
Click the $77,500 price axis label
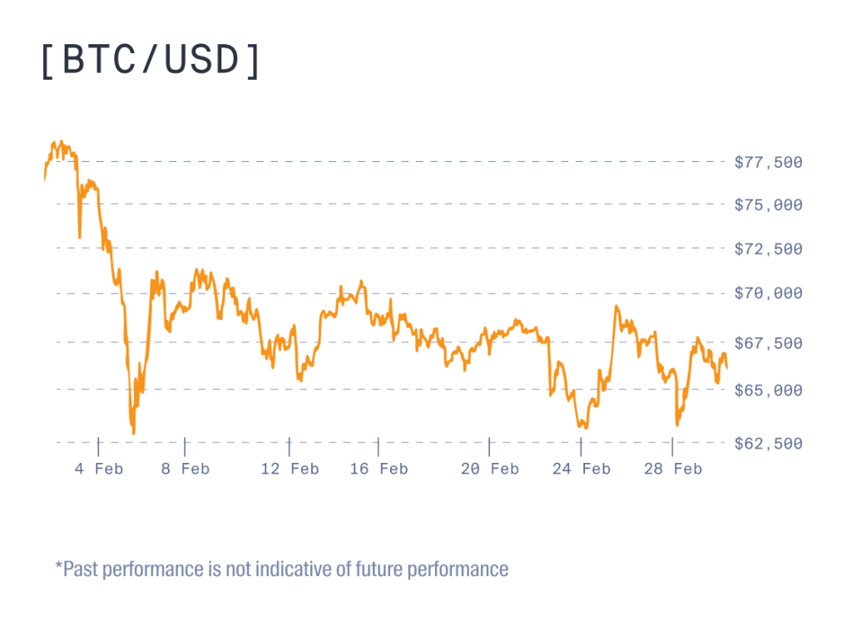(x=768, y=162)
